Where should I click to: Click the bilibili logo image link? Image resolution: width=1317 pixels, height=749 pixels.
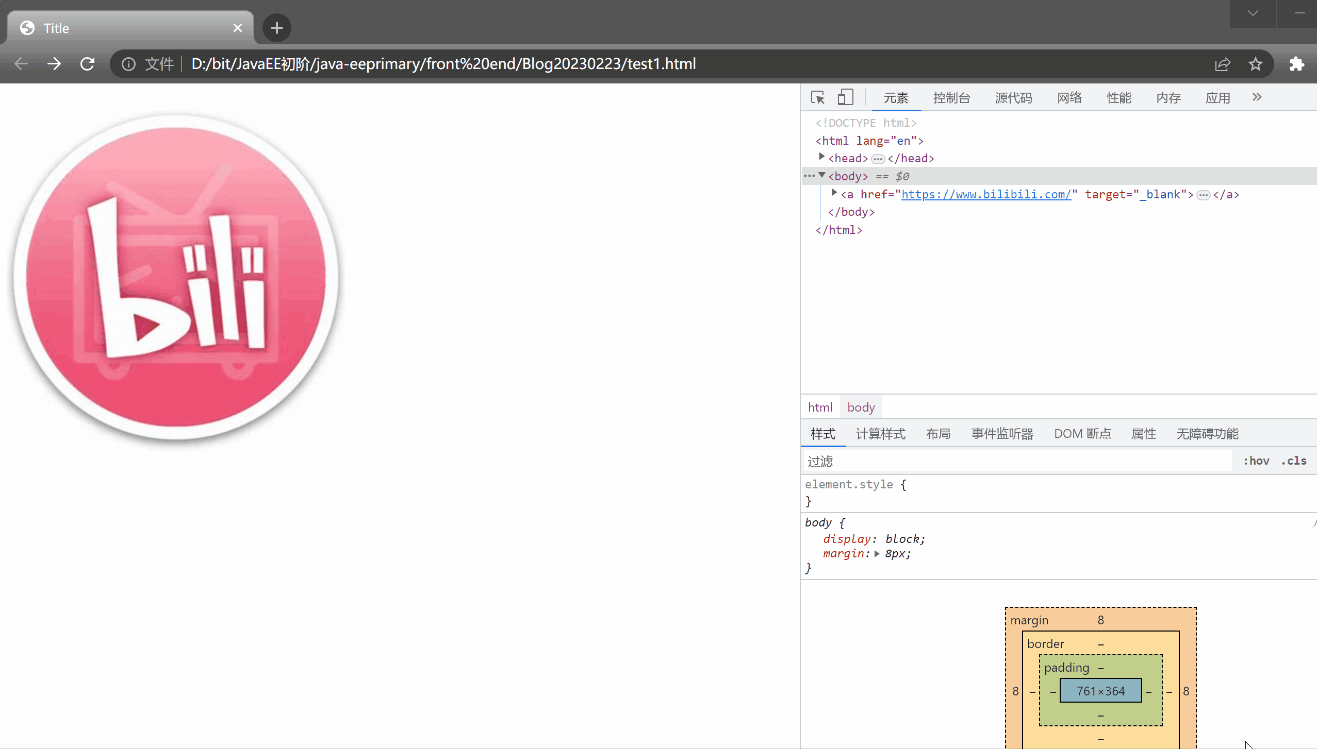[x=176, y=278]
